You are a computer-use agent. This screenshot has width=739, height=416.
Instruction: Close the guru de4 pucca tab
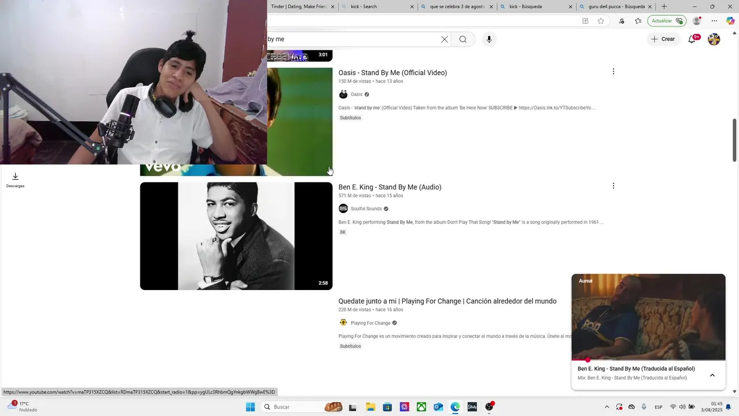tap(650, 7)
